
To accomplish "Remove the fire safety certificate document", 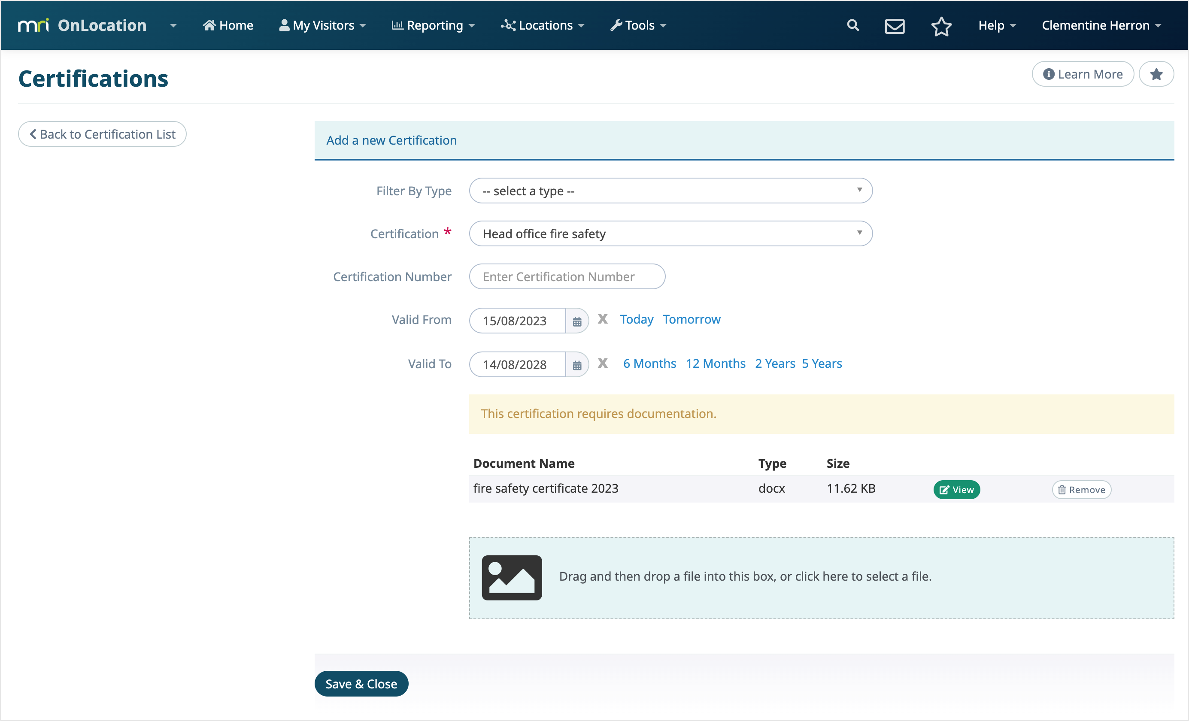I will (x=1081, y=490).
